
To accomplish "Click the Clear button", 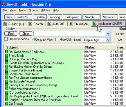I will [26, 34].
